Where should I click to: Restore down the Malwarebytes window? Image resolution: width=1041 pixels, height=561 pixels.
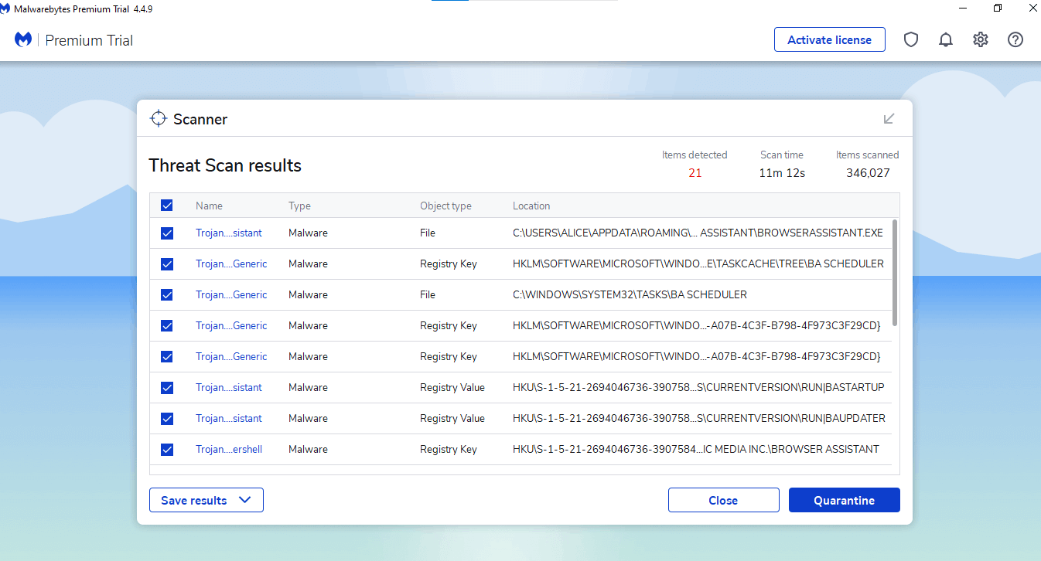tap(998, 8)
